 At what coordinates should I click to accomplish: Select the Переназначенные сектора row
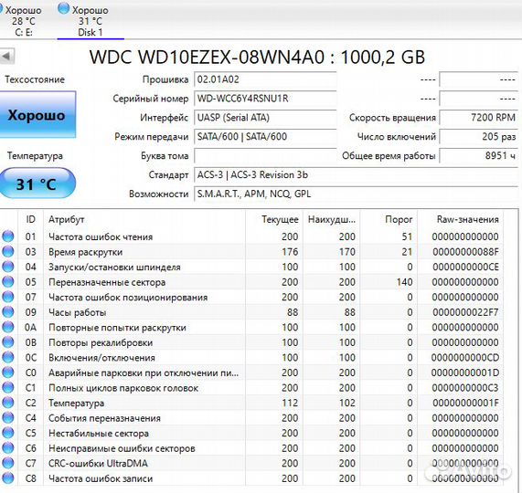tap(251, 282)
